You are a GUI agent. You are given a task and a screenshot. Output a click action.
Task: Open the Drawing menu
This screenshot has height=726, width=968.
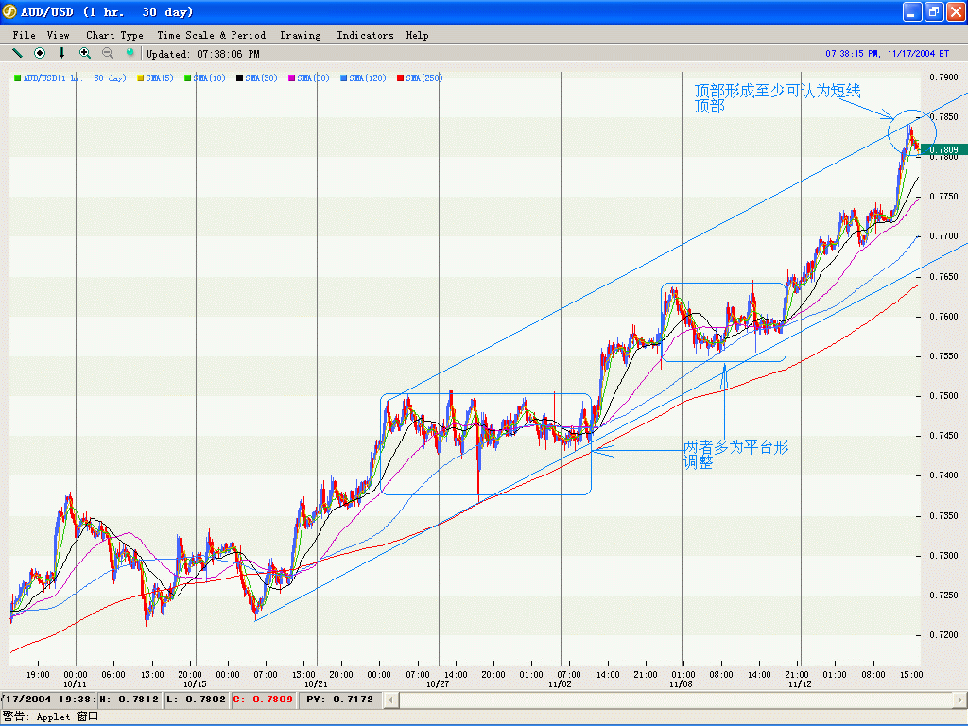(x=301, y=35)
